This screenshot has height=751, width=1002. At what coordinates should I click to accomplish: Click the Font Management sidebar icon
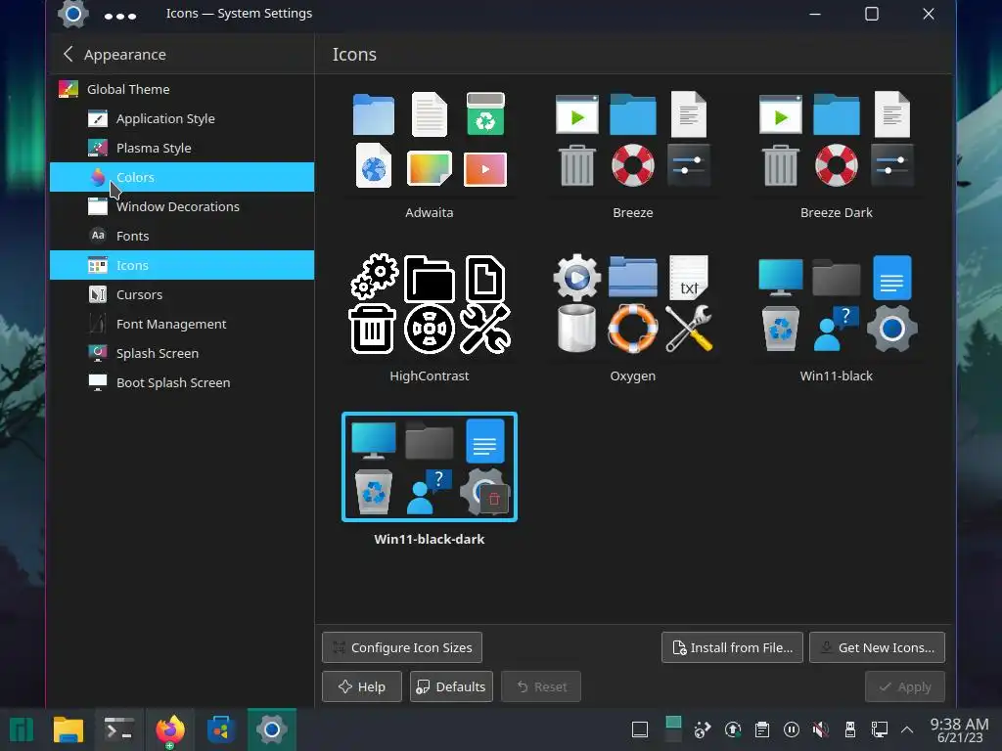tap(98, 324)
